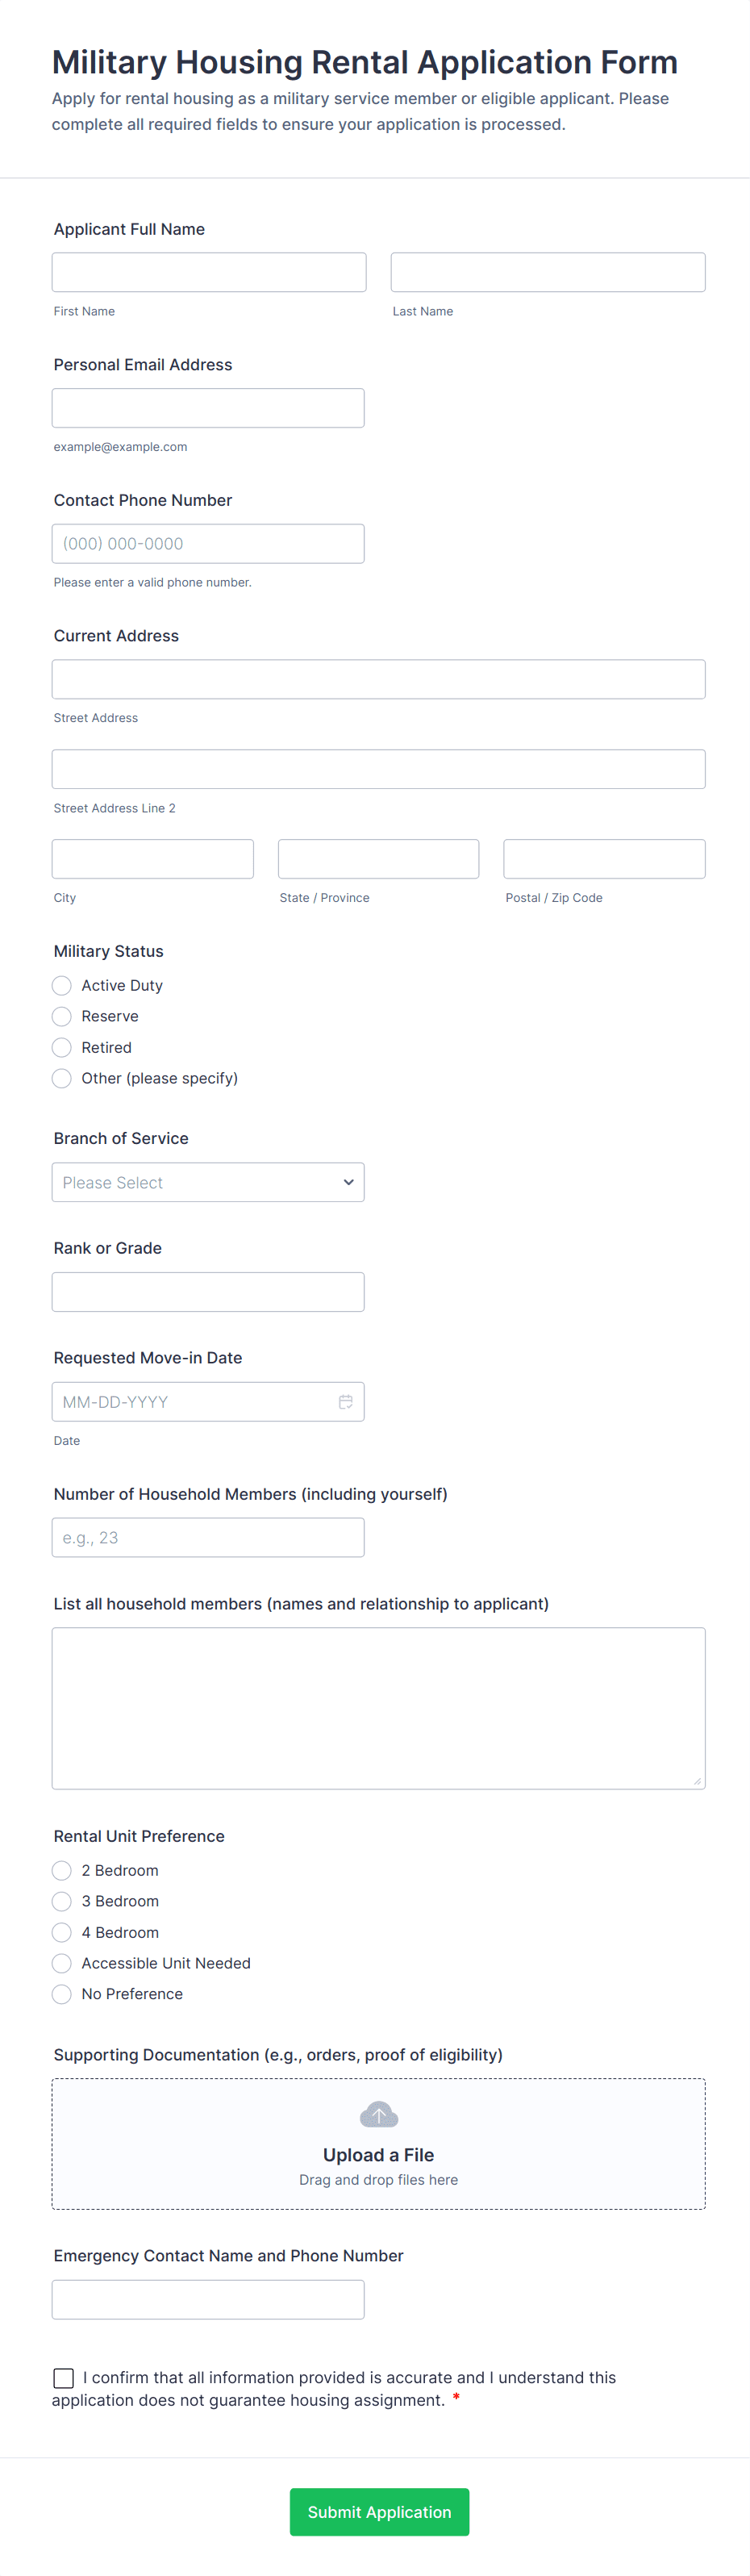Image resolution: width=750 pixels, height=2576 pixels.
Task: Click the Personal Email Address field
Action: tap(208, 408)
